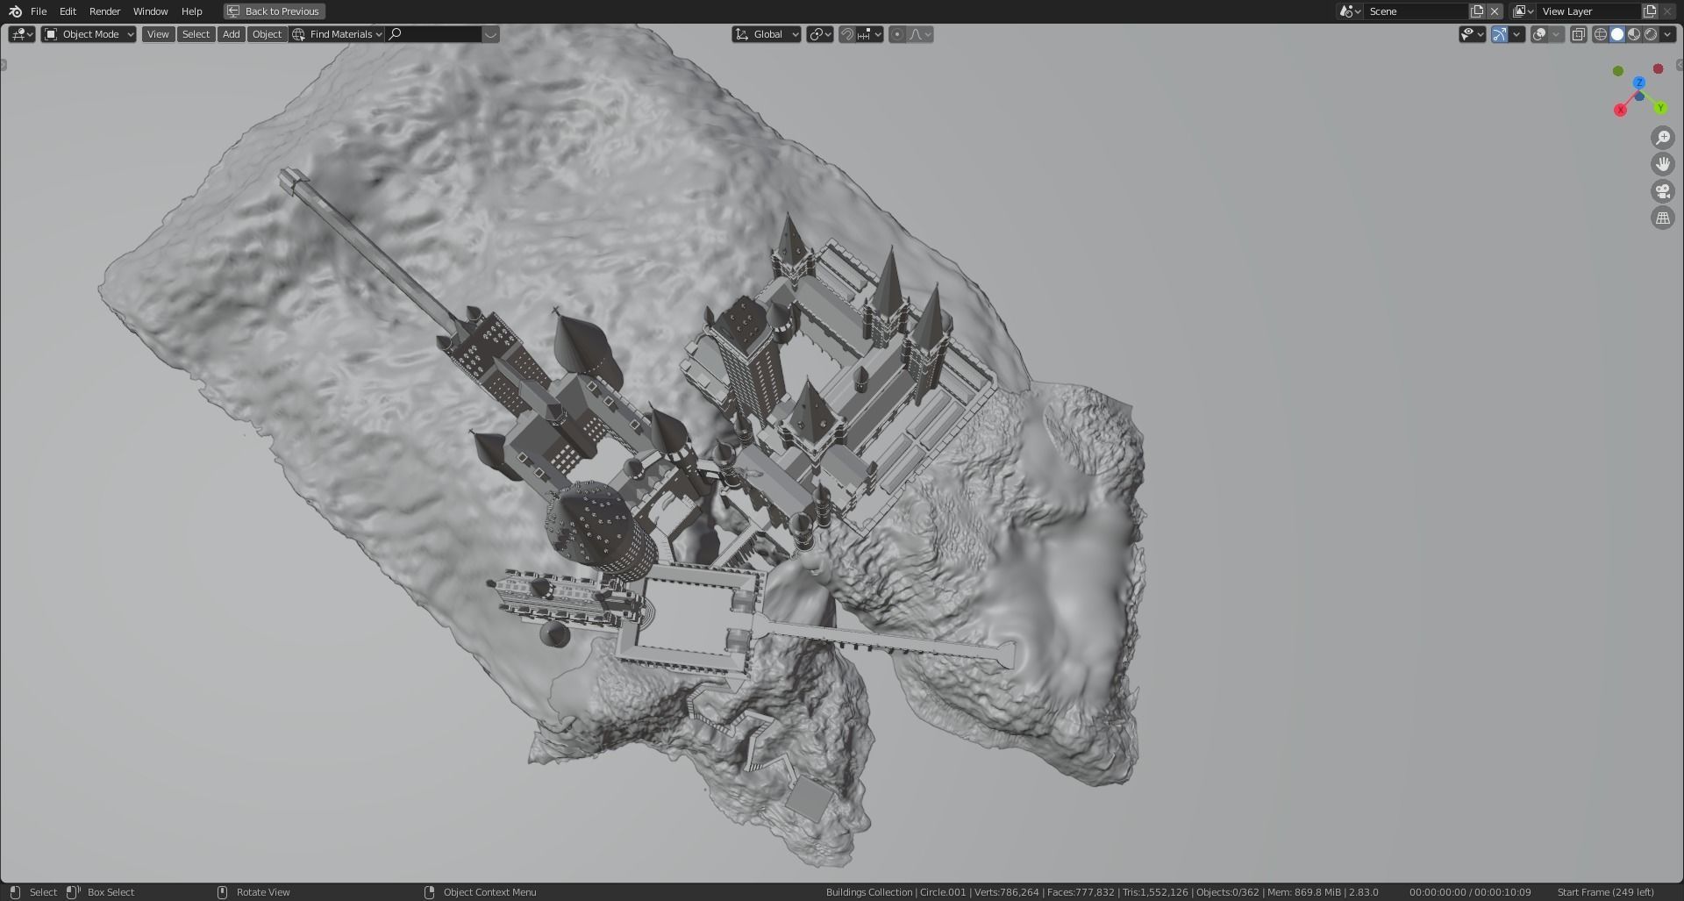Open the File menu
This screenshot has height=901, width=1684.
point(39,11)
